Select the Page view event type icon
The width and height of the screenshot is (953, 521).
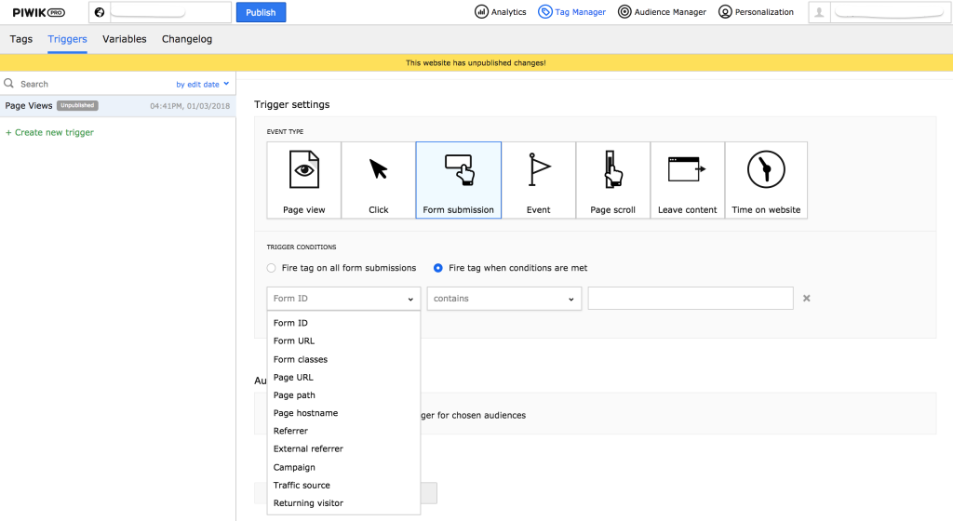304,170
